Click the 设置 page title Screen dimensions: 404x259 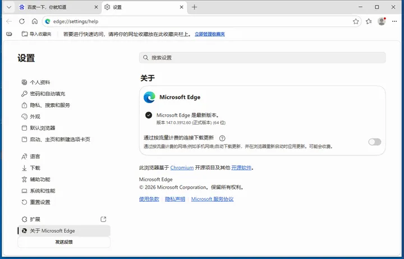click(x=26, y=58)
